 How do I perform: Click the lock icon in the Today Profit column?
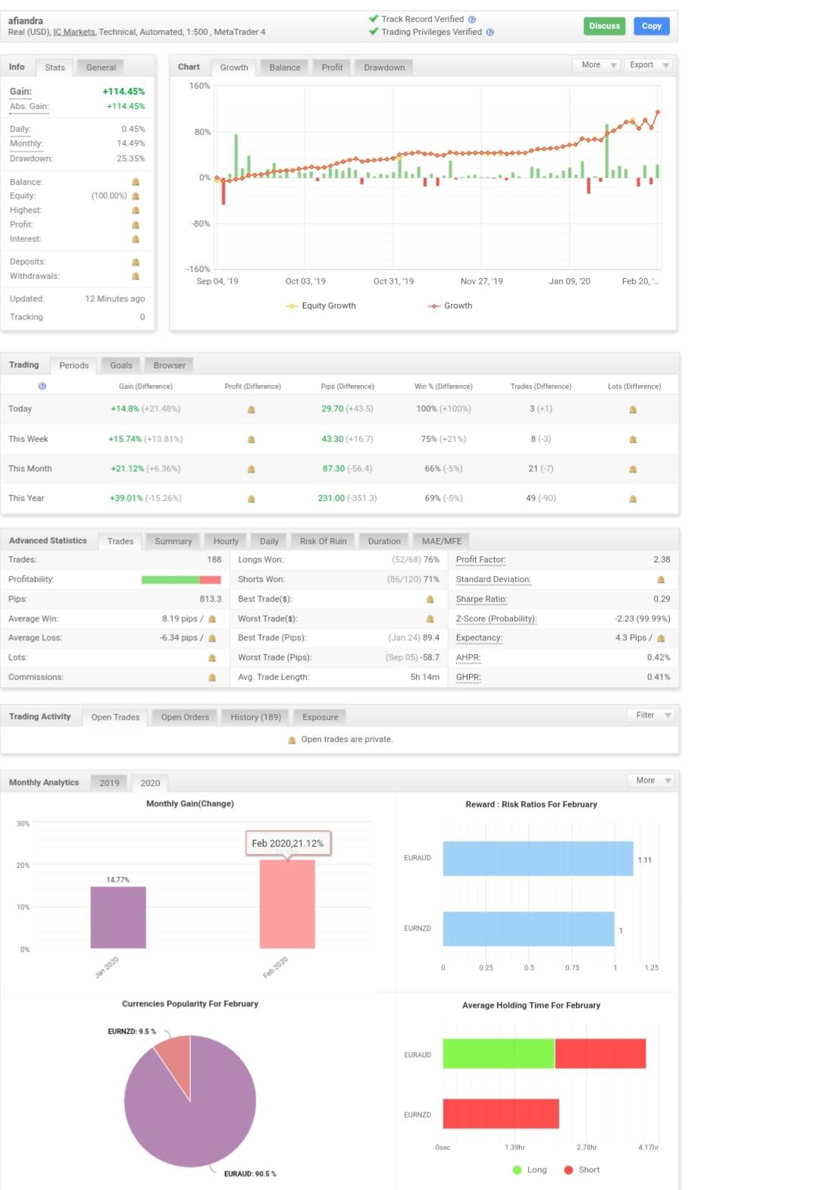click(x=252, y=409)
